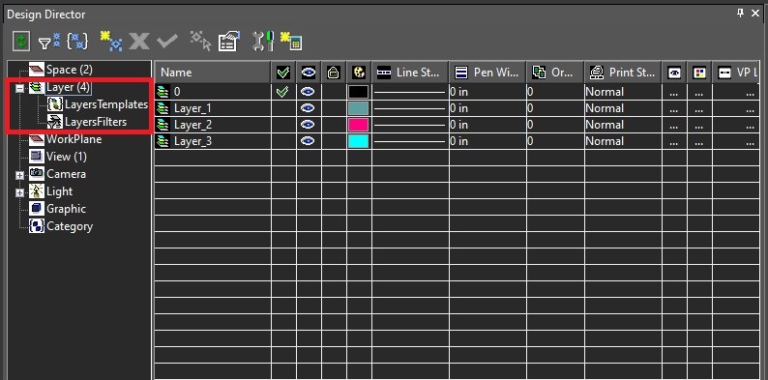Create a new layer with star icon
Image resolution: width=768 pixels, height=380 pixels.
click(111, 43)
